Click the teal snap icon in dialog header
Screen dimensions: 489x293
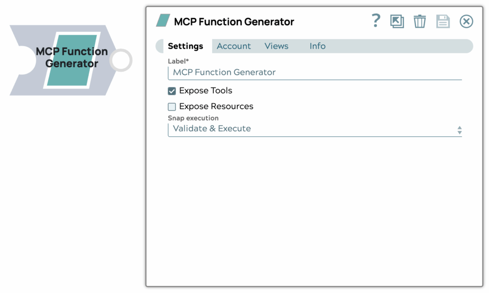[163, 20]
